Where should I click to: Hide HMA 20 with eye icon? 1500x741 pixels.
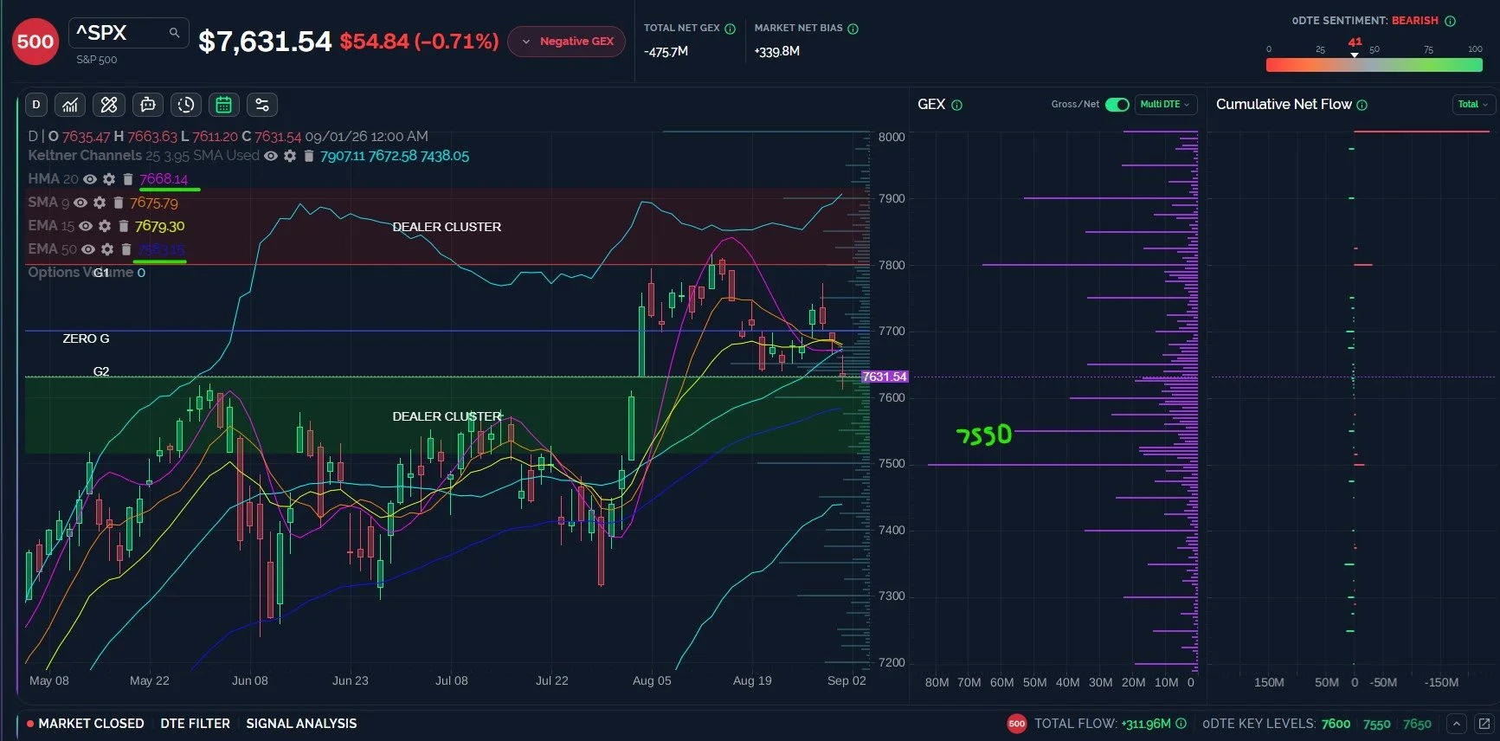(x=90, y=179)
